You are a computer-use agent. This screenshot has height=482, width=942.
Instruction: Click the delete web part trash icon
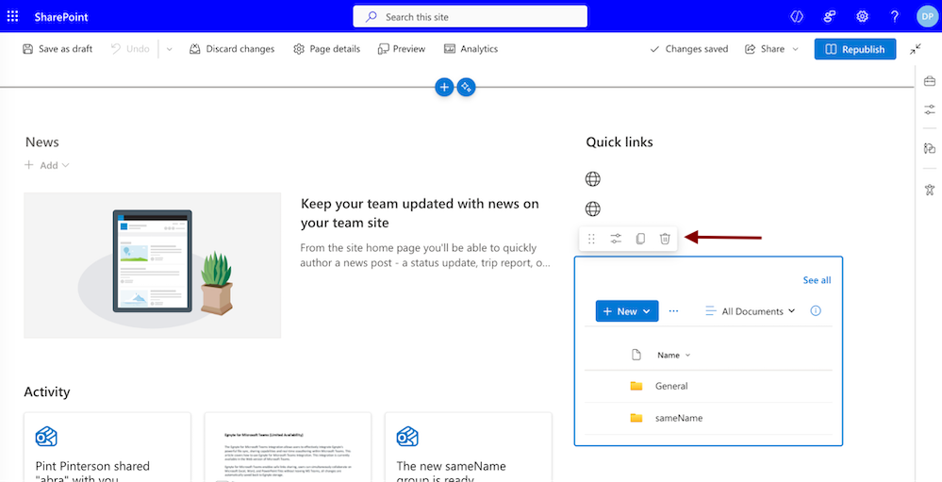(x=665, y=239)
